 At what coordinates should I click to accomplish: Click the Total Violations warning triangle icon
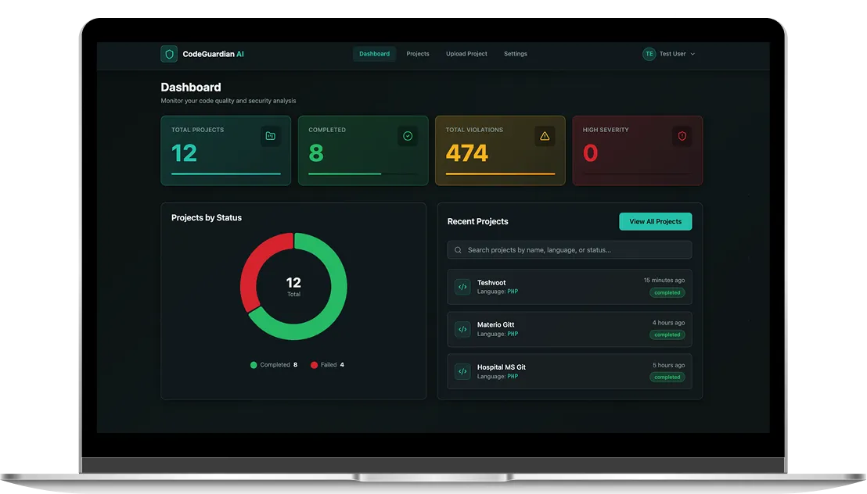[545, 136]
